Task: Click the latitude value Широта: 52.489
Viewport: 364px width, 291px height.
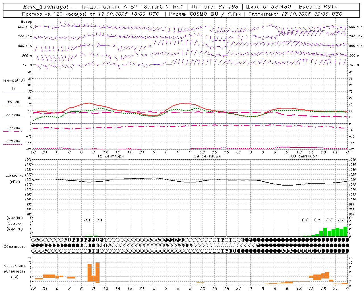Action: 268,7
